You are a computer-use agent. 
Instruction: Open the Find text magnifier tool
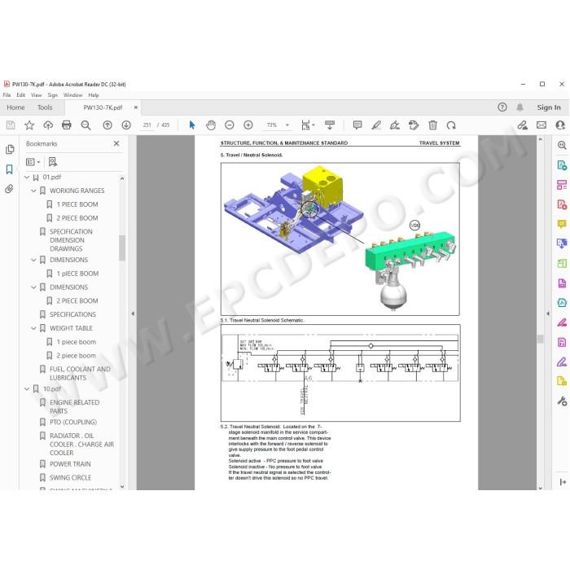(x=85, y=125)
